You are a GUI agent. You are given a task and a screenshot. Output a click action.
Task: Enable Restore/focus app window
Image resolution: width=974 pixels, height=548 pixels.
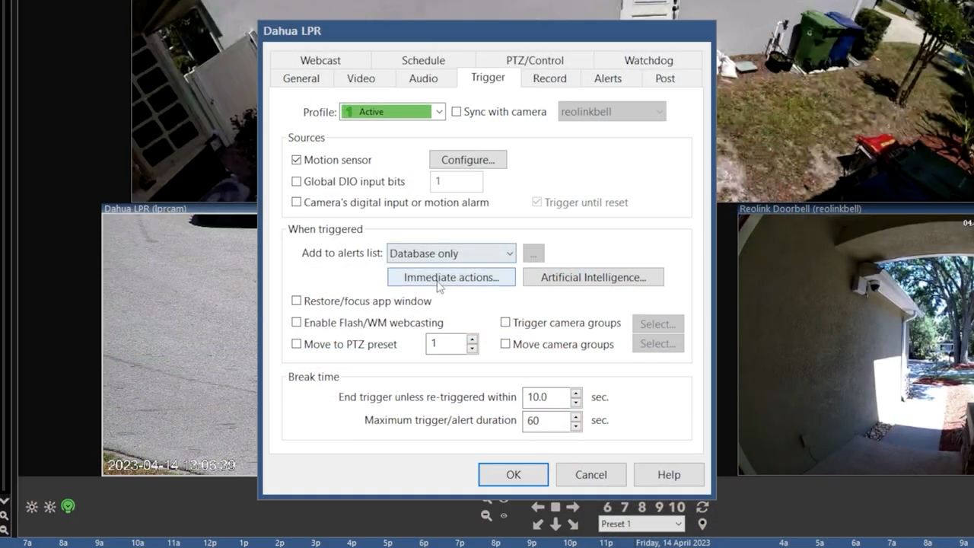coord(297,301)
